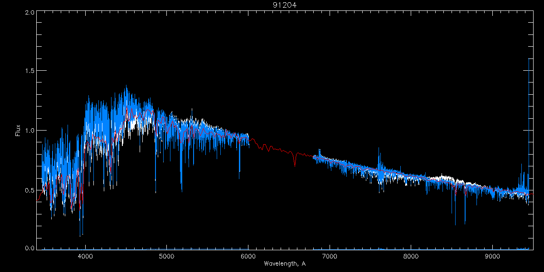This screenshot has height=272, width=544.
Task: Select the 6000 x-axis tick label
Action: click(x=248, y=256)
